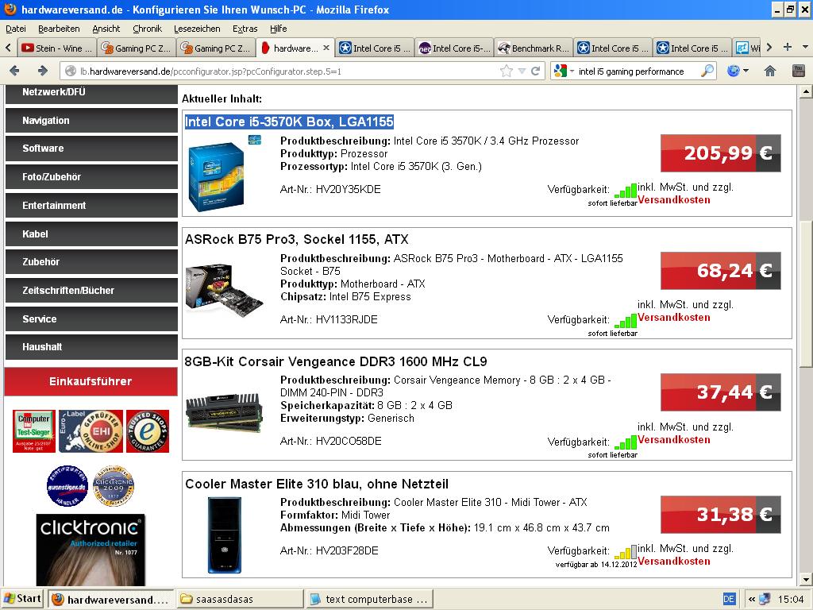This screenshot has width=813, height=610.
Task: Open the 8GB-Kit Corsair Vengeance product title
Action: pos(336,361)
